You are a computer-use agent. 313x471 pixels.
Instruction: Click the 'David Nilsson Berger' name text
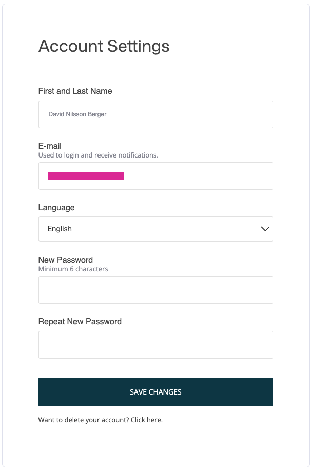(77, 114)
